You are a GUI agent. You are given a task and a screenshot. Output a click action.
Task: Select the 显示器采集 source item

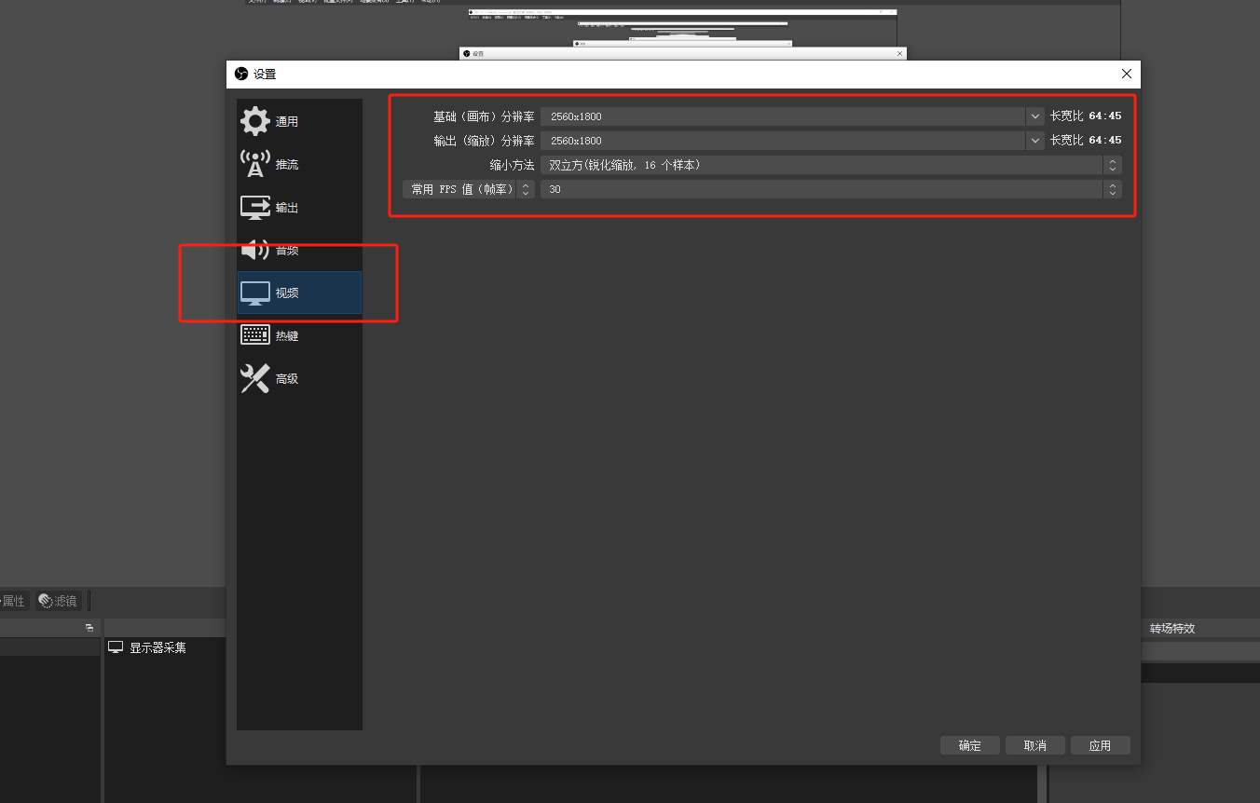click(157, 647)
